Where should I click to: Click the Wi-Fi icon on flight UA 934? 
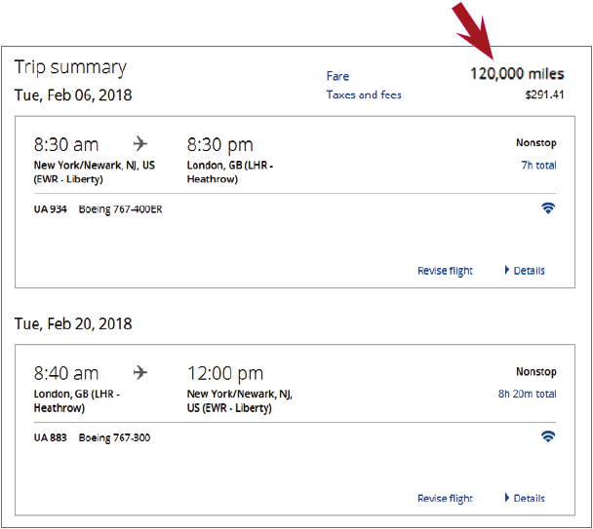point(548,208)
